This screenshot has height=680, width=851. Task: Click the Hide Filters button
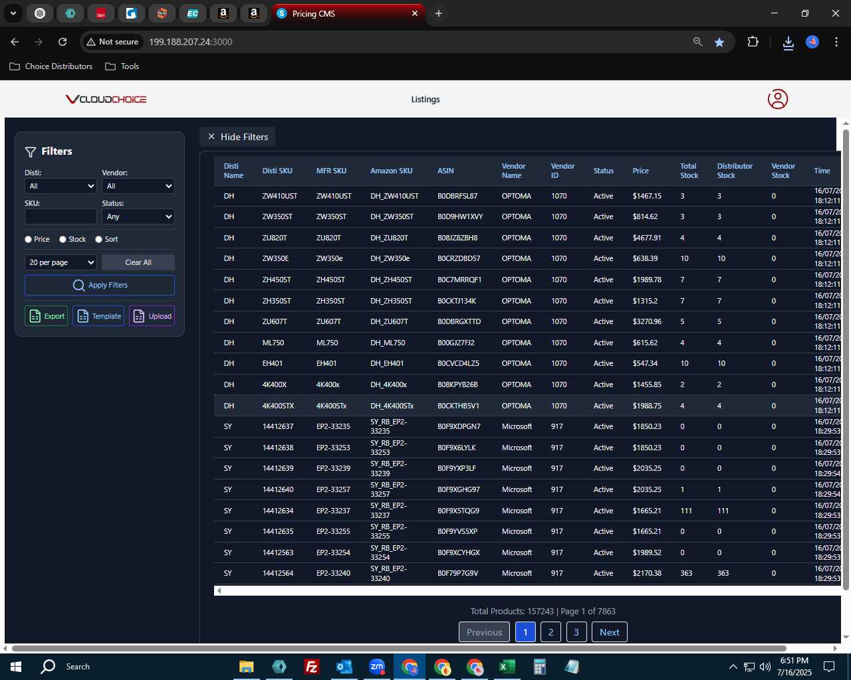click(x=237, y=137)
